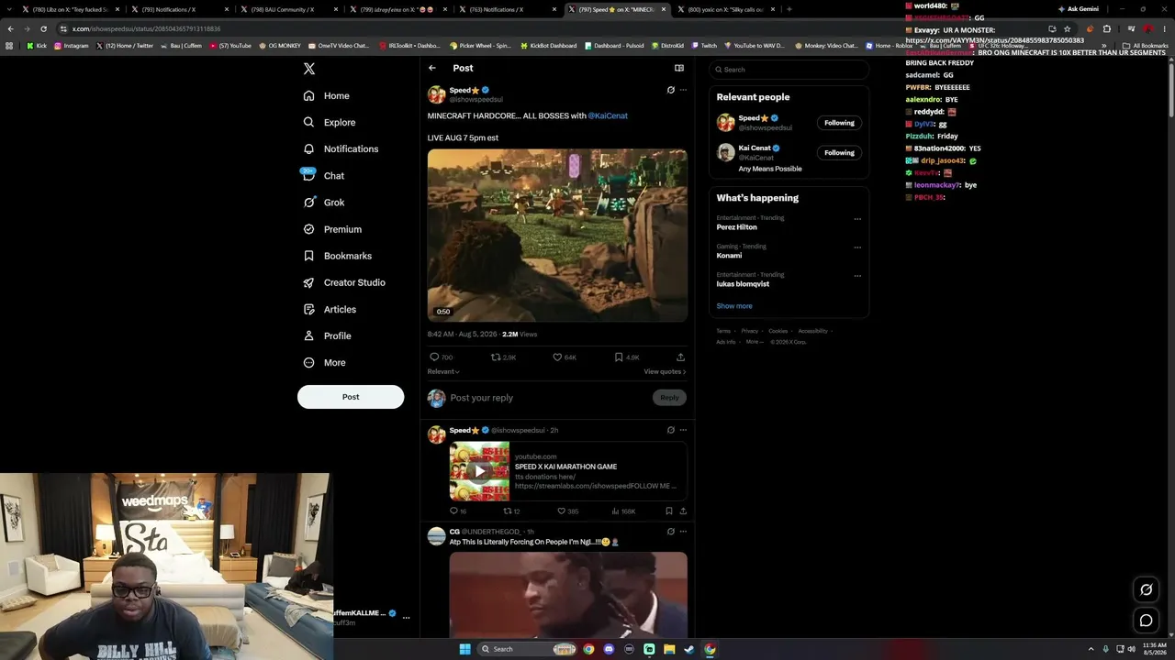Play the SPEED X KAI MARATHON GAME video
Screen dimensions: 1175x660
pyautogui.click(x=479, y=471)
